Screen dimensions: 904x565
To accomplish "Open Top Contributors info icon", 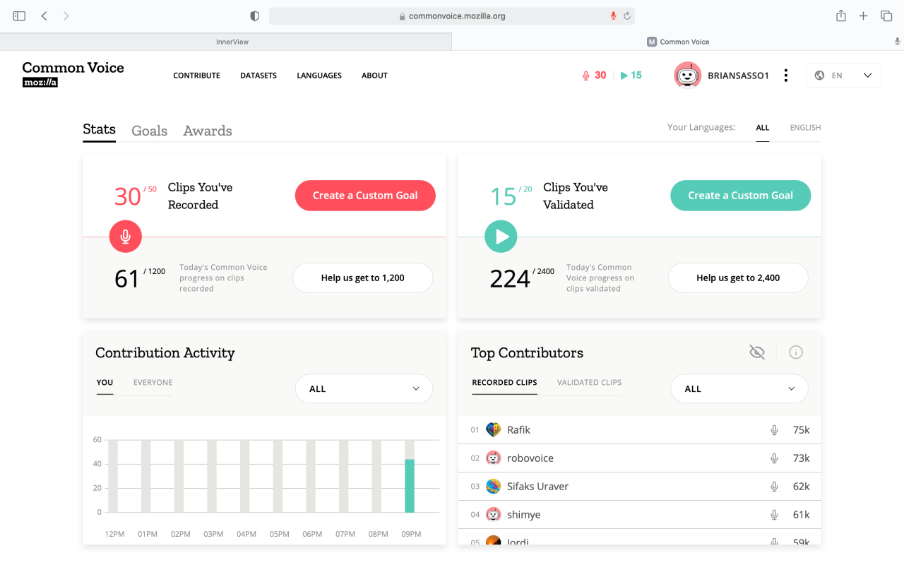I will [796, 352].
